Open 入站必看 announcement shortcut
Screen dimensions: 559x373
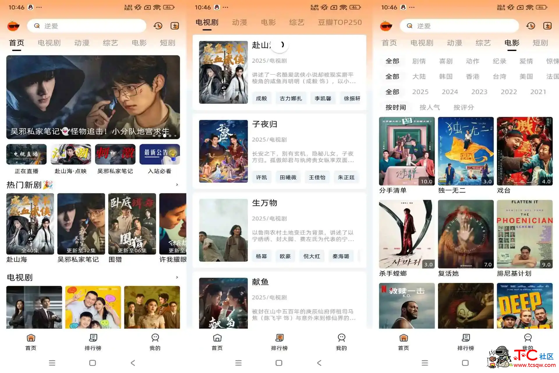tap(160, 159)
